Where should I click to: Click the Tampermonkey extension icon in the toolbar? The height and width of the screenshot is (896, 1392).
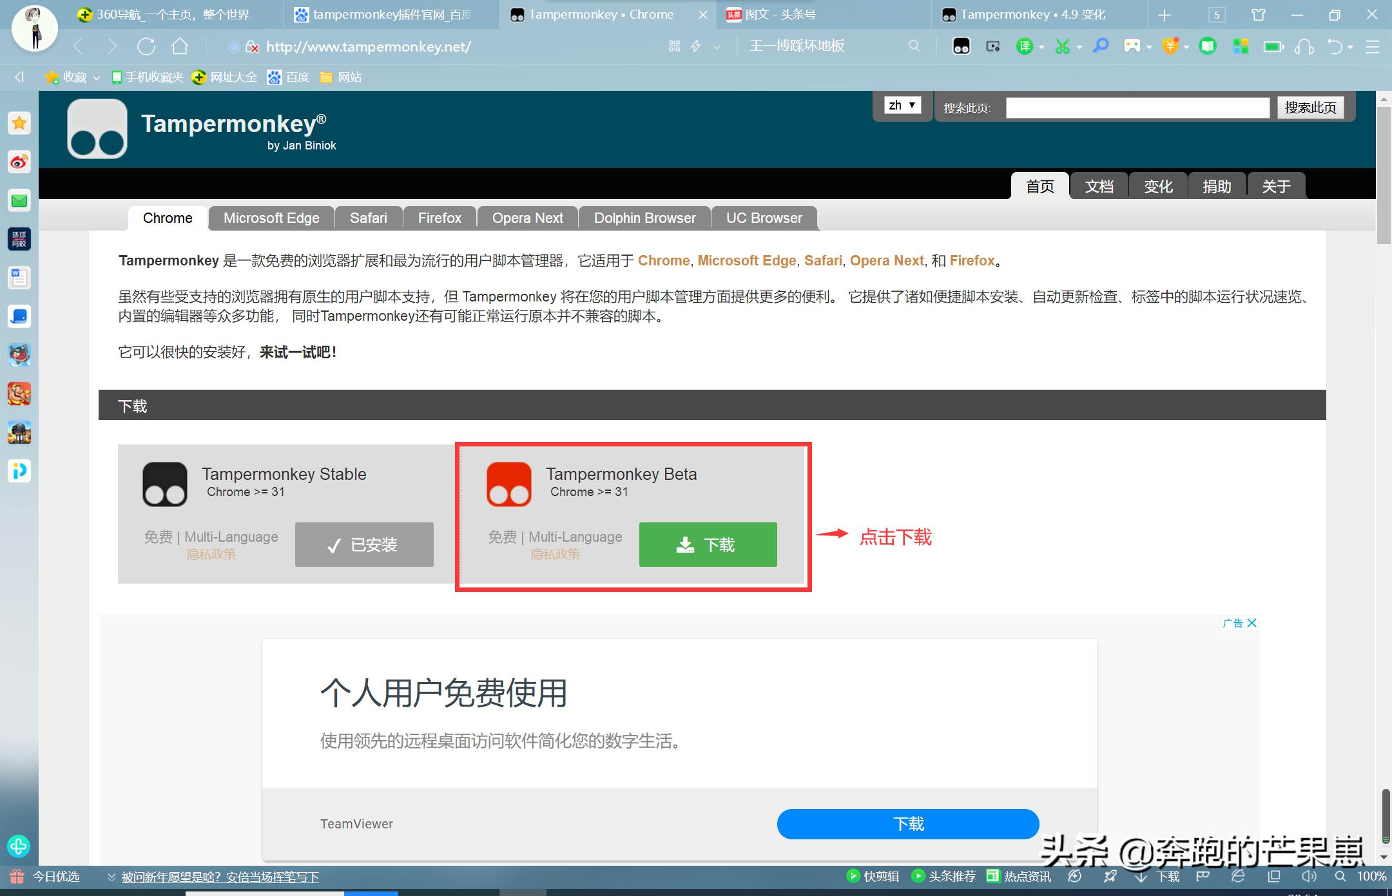tap(961, 46)
